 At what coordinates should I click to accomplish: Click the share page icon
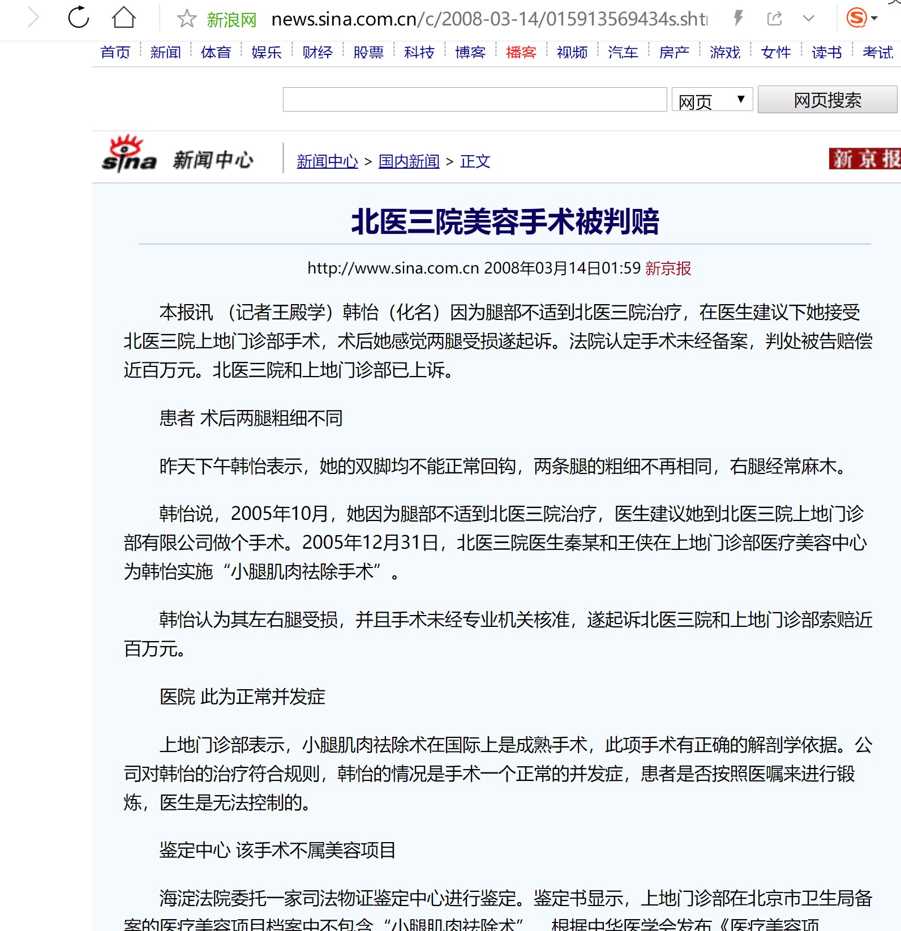pos(774,19)
